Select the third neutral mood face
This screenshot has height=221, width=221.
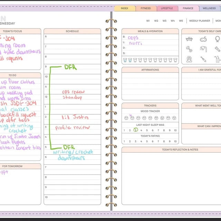click(138, 118)
